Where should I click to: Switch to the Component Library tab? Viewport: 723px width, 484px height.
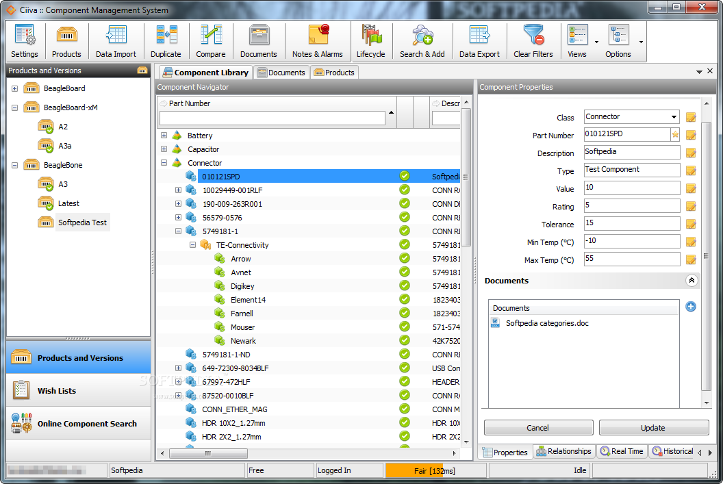(x=205, y=73)
